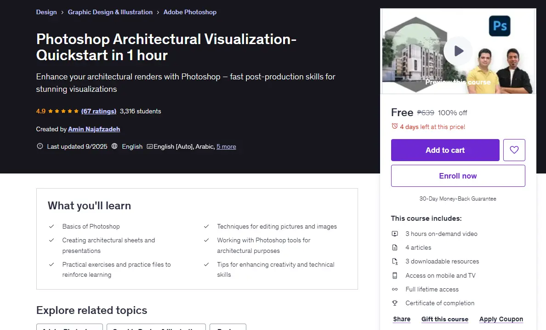Image resolution: width=546 pixels, height=330 pixels.
Task: Click This course includes heading
Action: coord(426,218)
